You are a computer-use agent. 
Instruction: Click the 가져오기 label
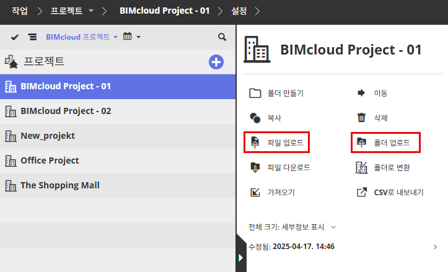click(x=281, y=192)
